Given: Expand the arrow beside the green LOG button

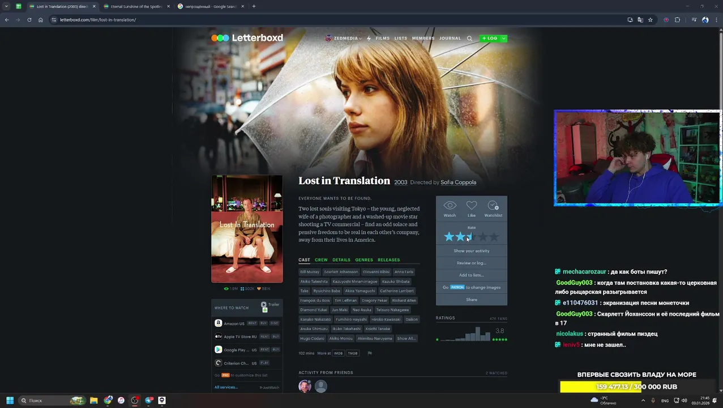Looking at the screenshot, I should click(503, 39).
